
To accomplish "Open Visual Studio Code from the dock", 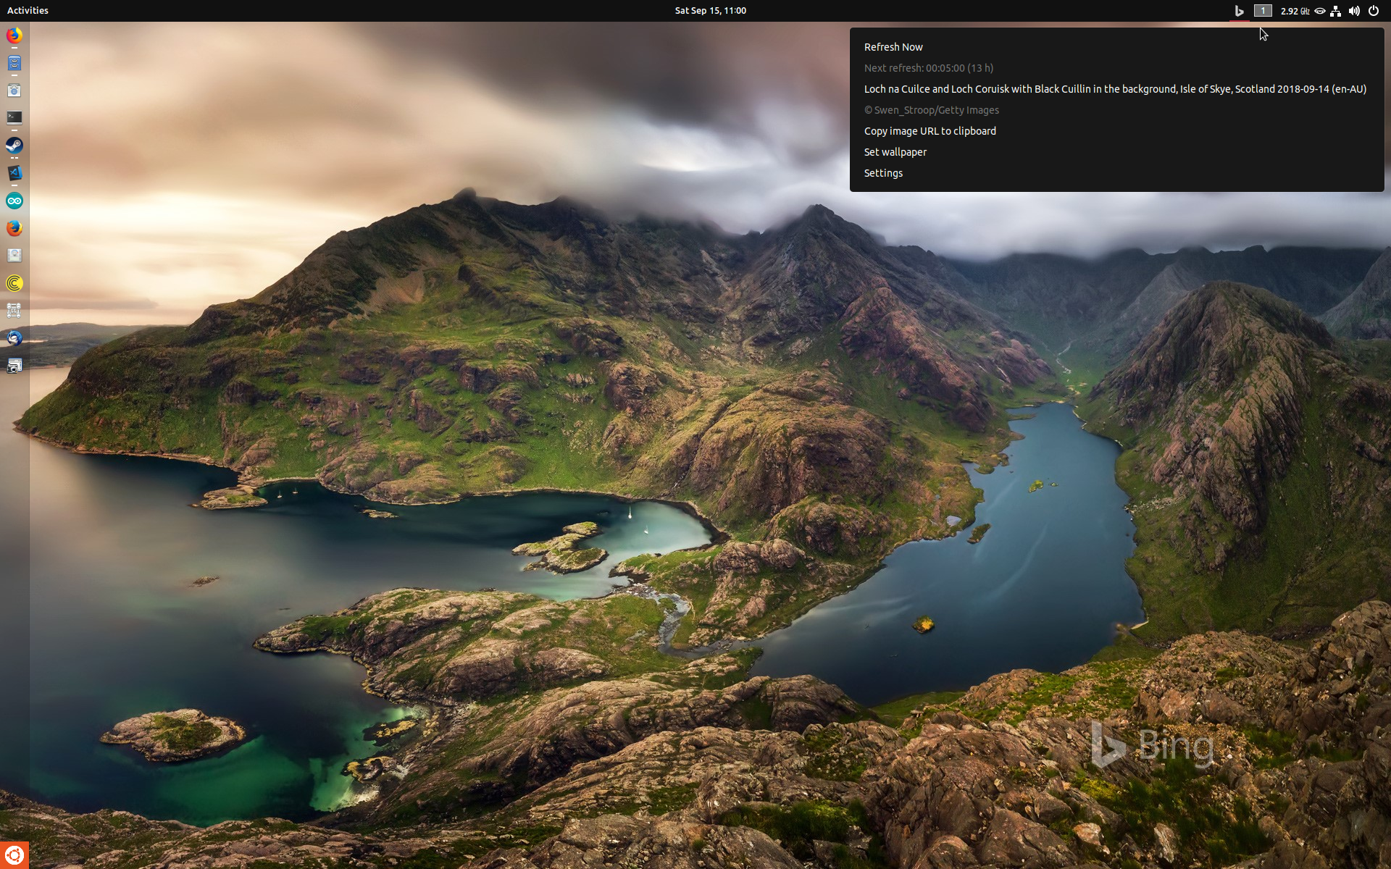I will point(14,172).
